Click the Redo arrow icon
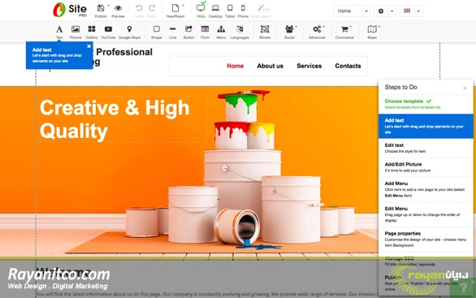The width and height of the screenshot is (476, 298). 152,8
